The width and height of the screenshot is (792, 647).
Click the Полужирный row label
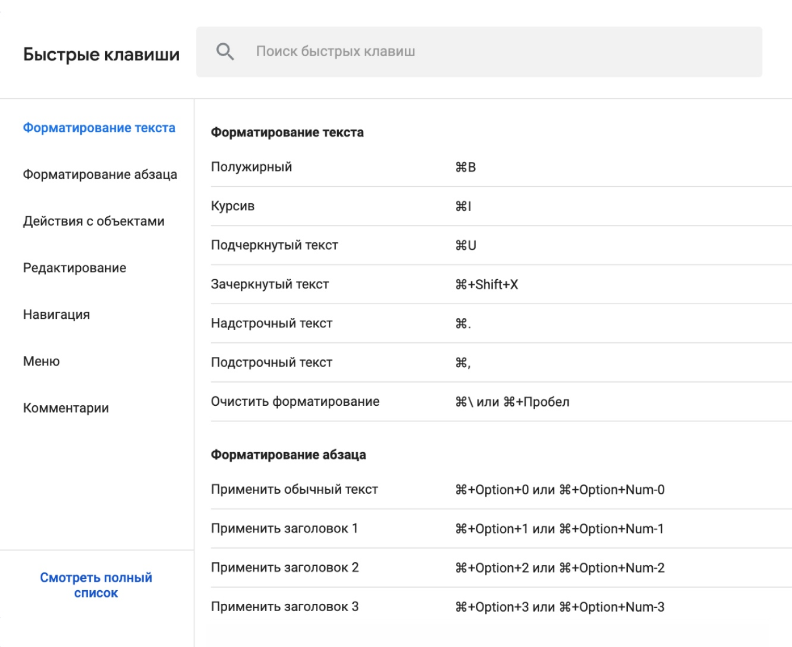(251, 167)
